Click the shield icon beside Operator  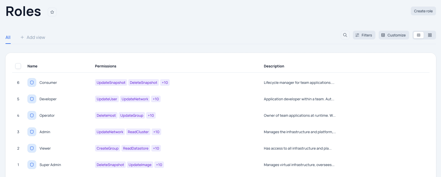32,115
